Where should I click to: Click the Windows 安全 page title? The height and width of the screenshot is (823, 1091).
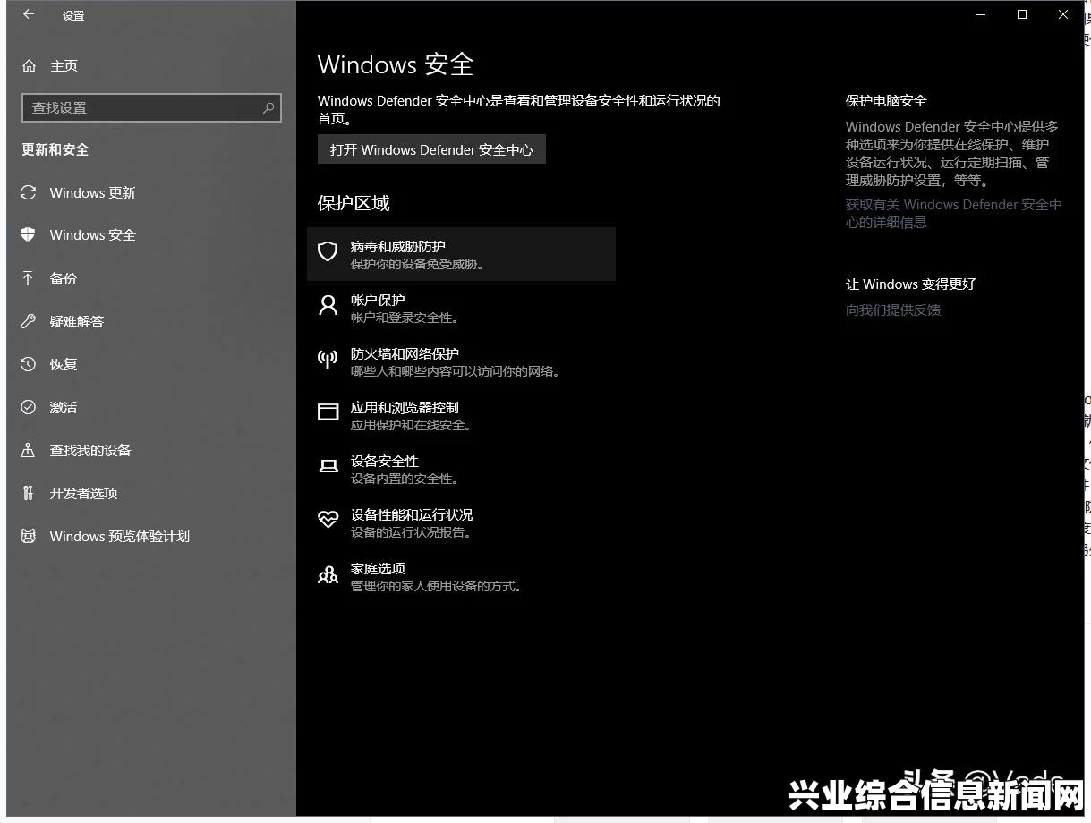pos(396,64)
